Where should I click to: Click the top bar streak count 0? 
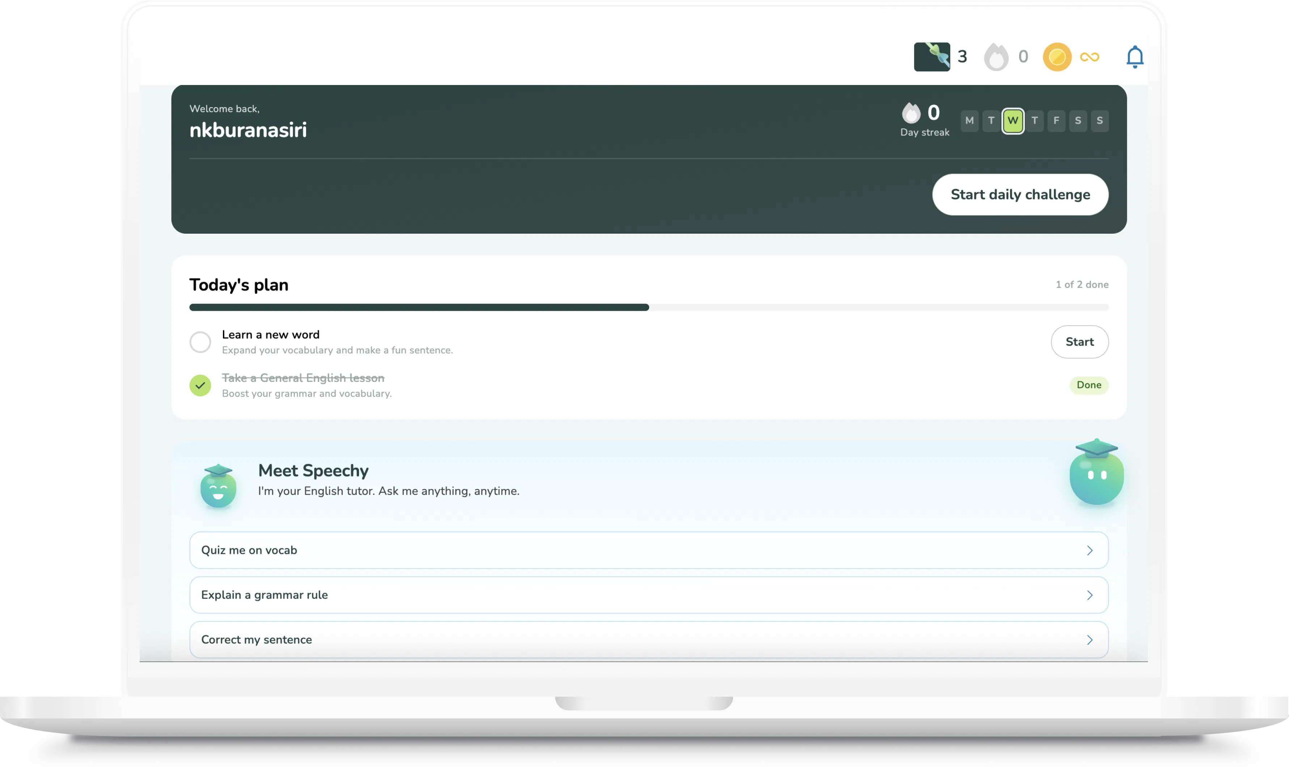pos(1023,56)
